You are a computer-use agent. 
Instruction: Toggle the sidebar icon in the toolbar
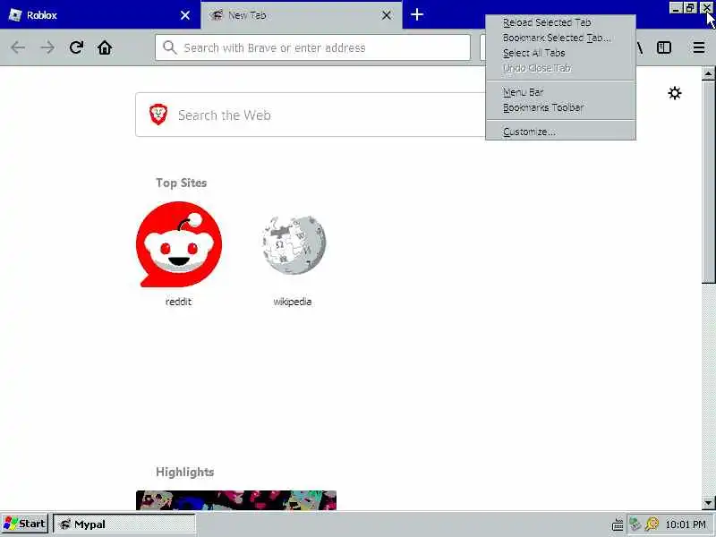coord(664,47)
